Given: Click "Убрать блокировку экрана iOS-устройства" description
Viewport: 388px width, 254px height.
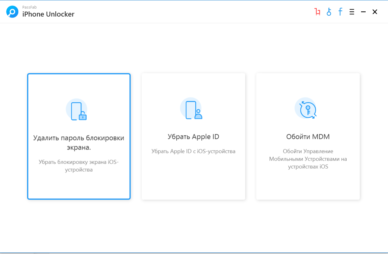Looking at the screenshot, I should [x=79, y=166].
